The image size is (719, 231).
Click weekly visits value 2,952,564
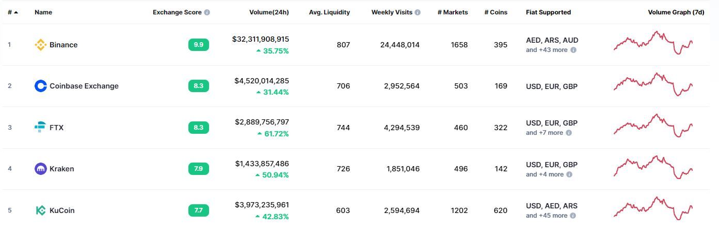402,86
